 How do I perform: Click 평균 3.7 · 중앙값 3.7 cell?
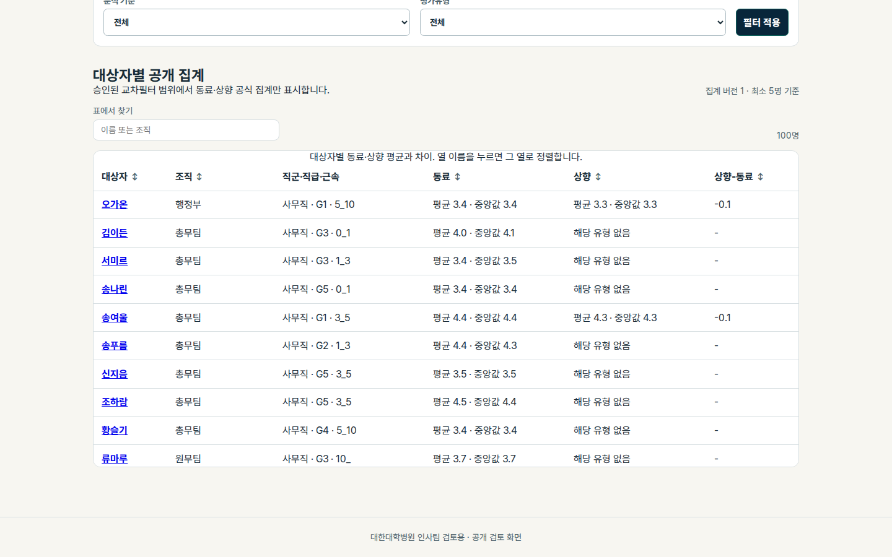474,459
